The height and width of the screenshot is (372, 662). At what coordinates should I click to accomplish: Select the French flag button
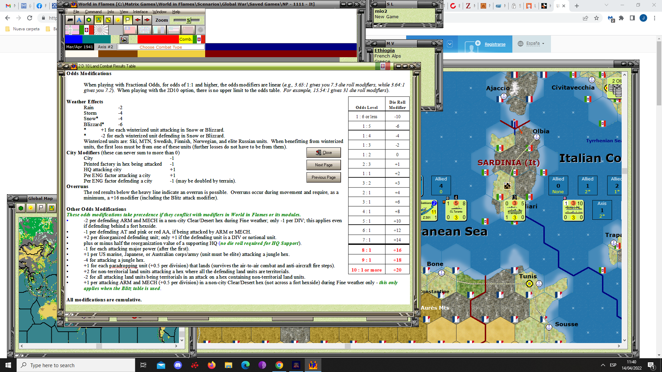point(159,30)
